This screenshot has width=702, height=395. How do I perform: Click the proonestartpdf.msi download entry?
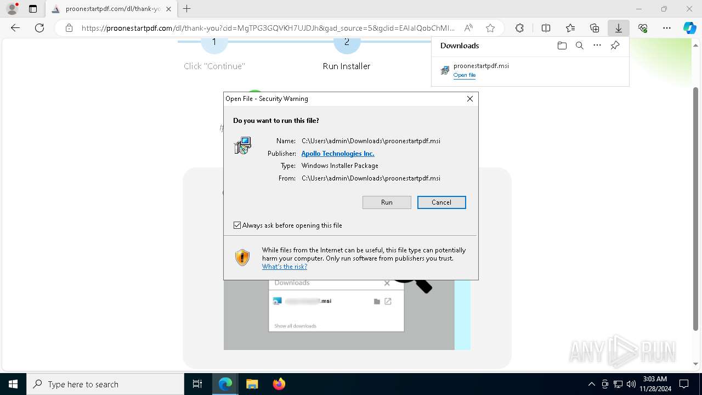click(529, 70)
